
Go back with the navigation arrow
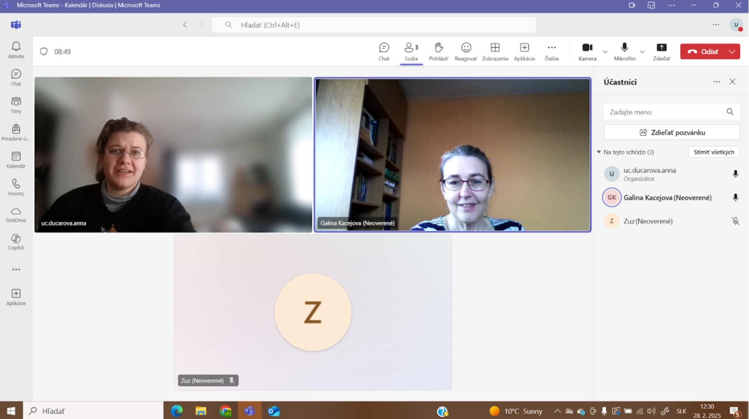pyautogui.click(x=185, y=25)
